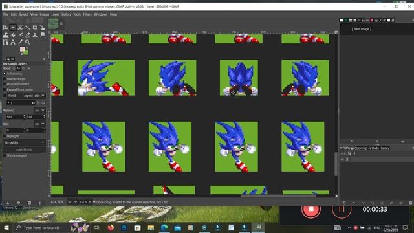414x233 pixels.
Task: Select the Bucket Fill tool
Action: click(x=13, y=35)
